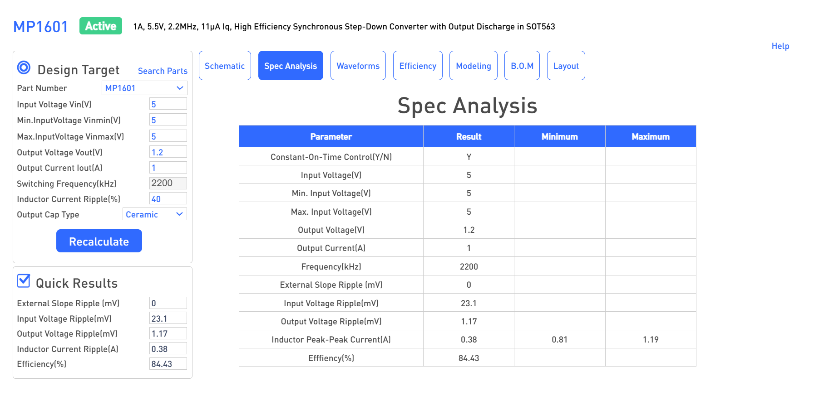Image resolution: width=824 pixels, height=415 pixels.
Task: Click the MP1601 title link
Action: [40, 27]
